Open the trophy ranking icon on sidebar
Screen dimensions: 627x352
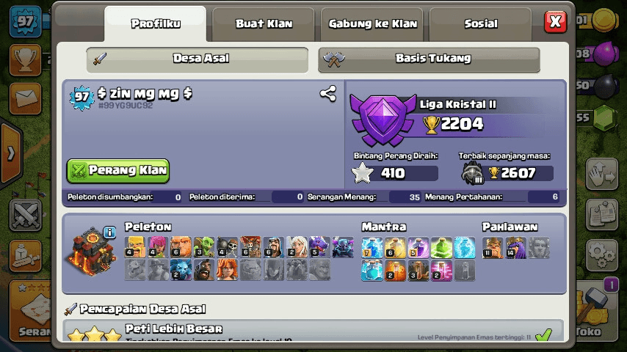pos(25,60)
